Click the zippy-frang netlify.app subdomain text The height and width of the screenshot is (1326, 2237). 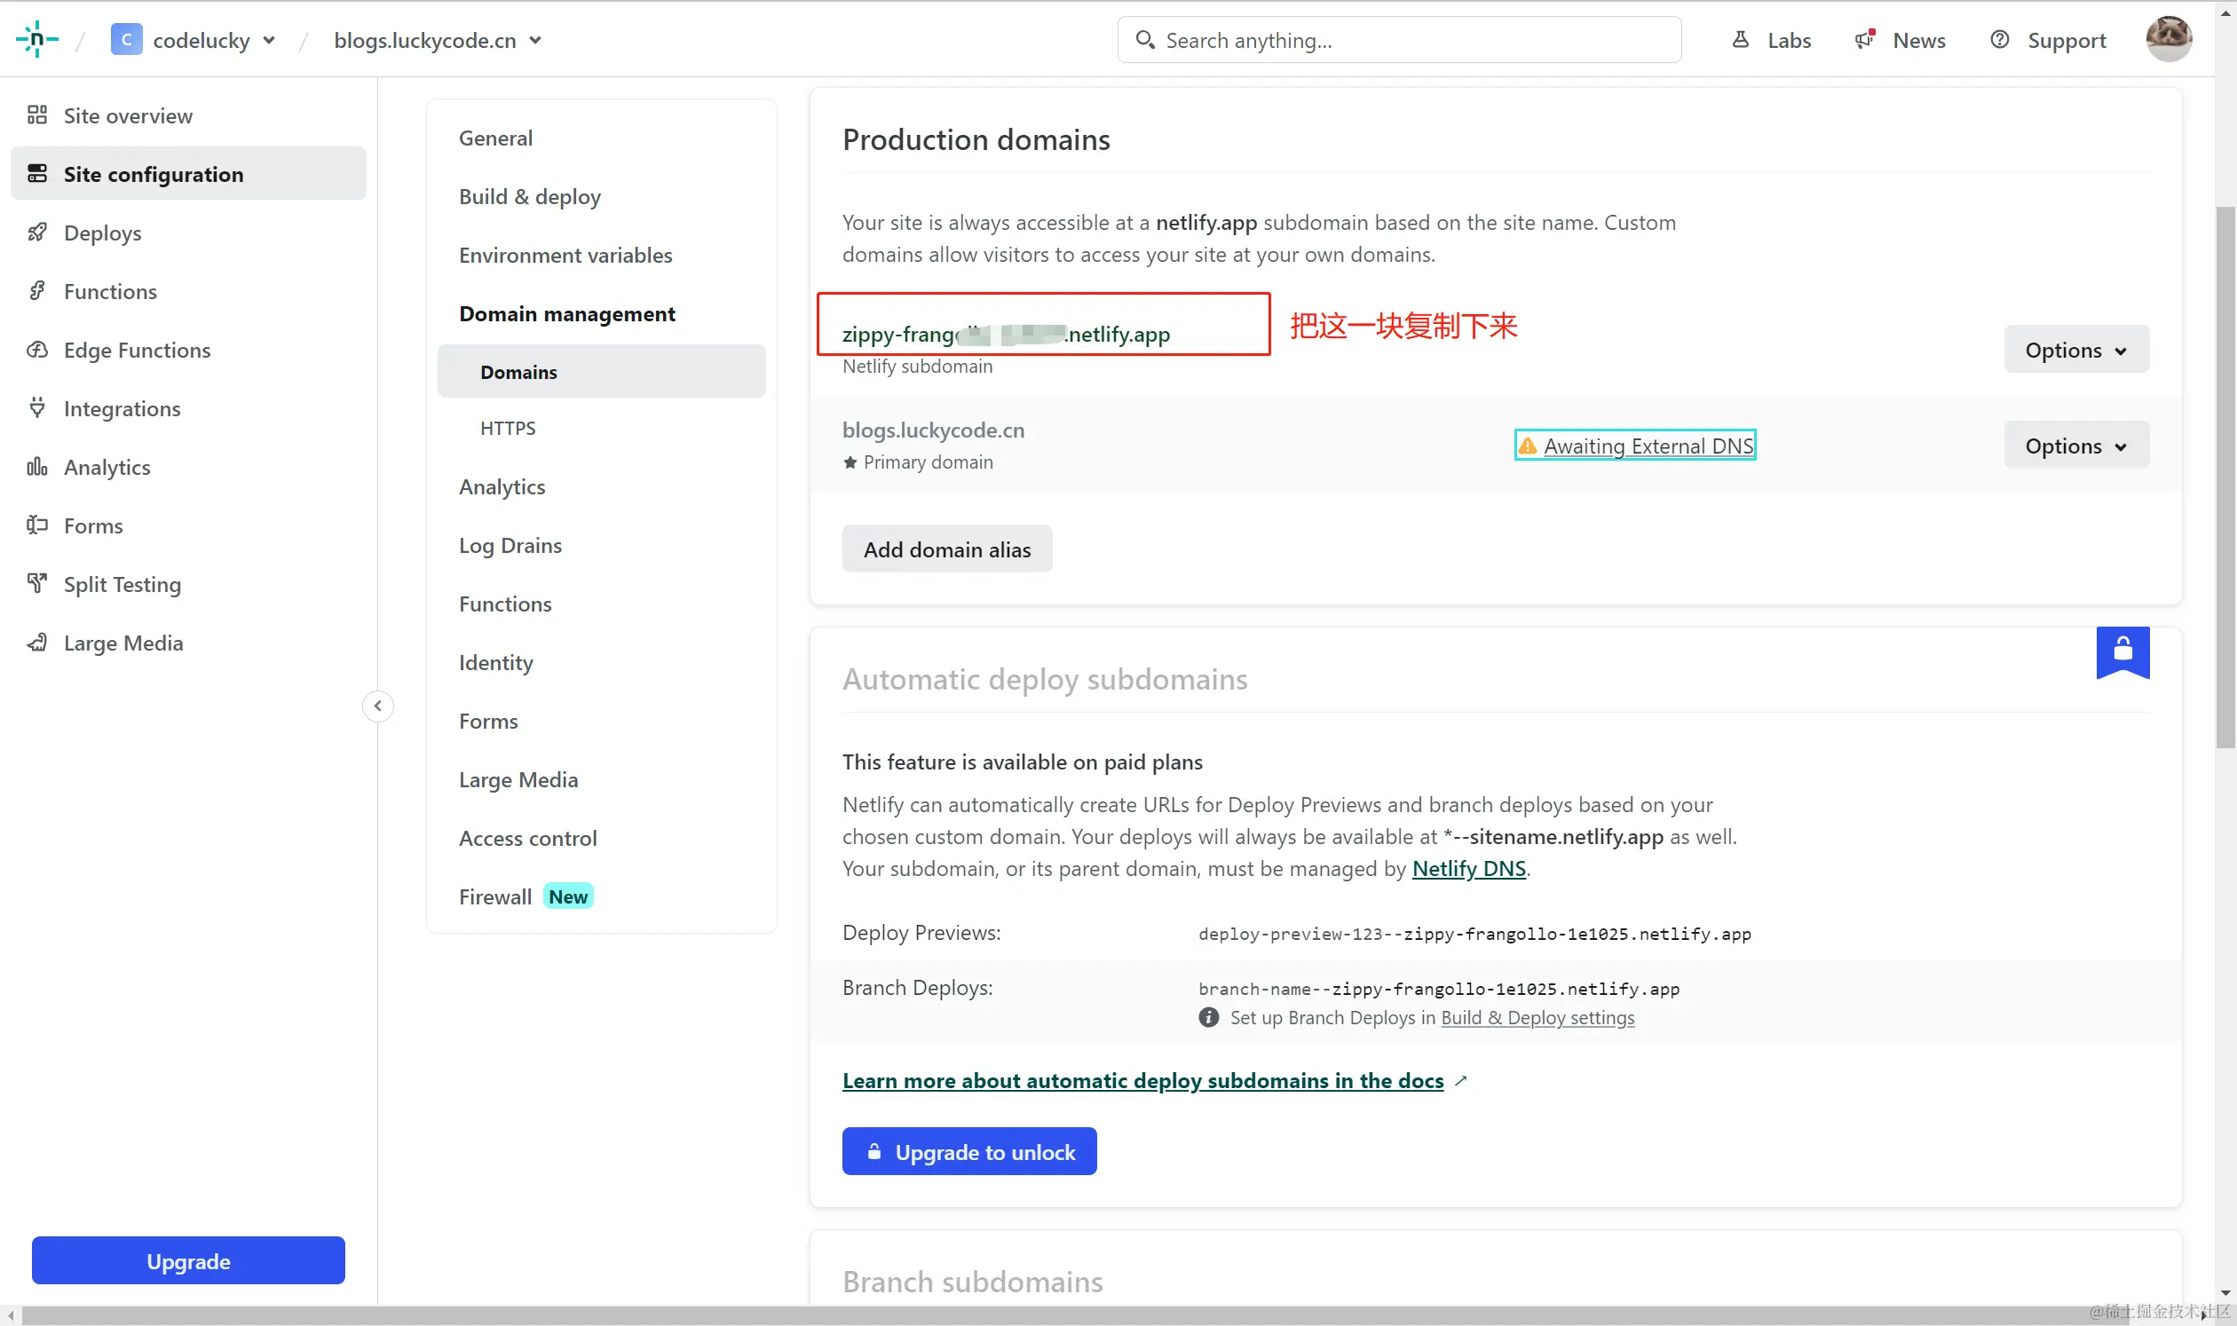click(1006, 335)
